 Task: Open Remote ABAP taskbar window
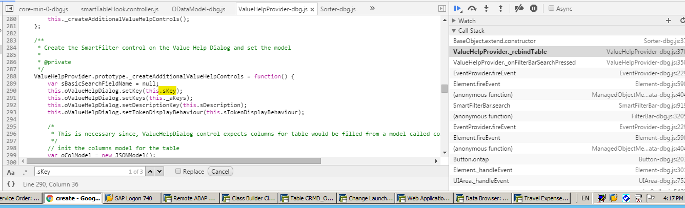190,198
